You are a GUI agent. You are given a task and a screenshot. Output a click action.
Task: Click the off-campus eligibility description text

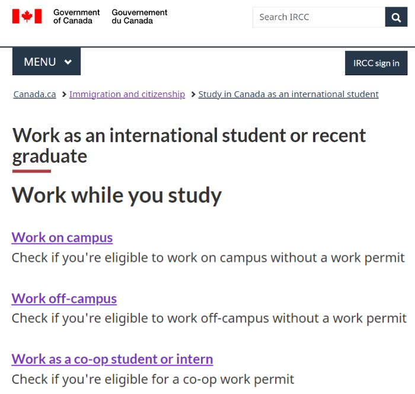[209, 318]
